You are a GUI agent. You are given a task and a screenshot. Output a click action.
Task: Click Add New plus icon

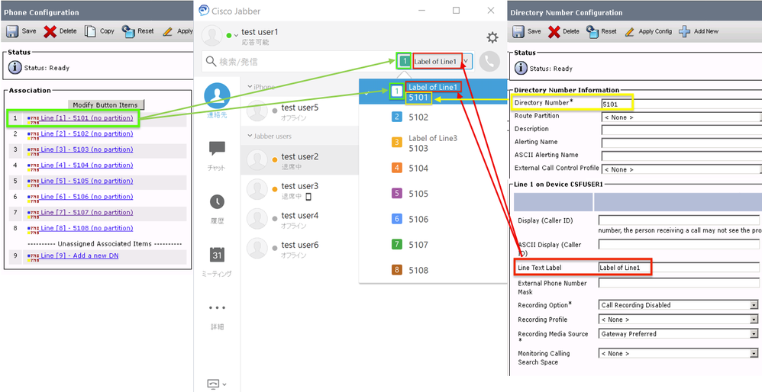[x=684, y=31]
